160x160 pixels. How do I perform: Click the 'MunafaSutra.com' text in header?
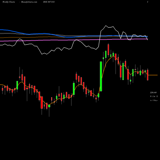[29, 2]
